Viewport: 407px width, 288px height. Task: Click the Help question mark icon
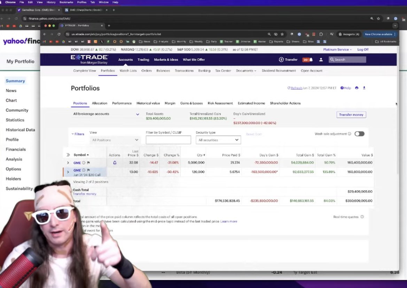(x=342, y=88)
